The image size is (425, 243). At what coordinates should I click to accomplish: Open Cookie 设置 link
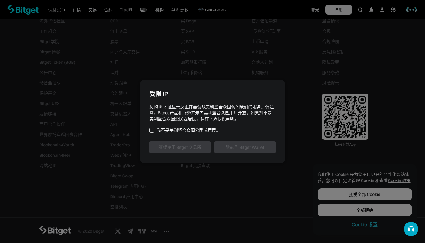tap(365, 225)
